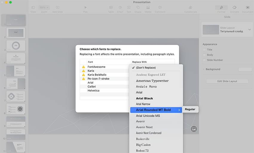Select the Shape tool icon

(138, 7)
